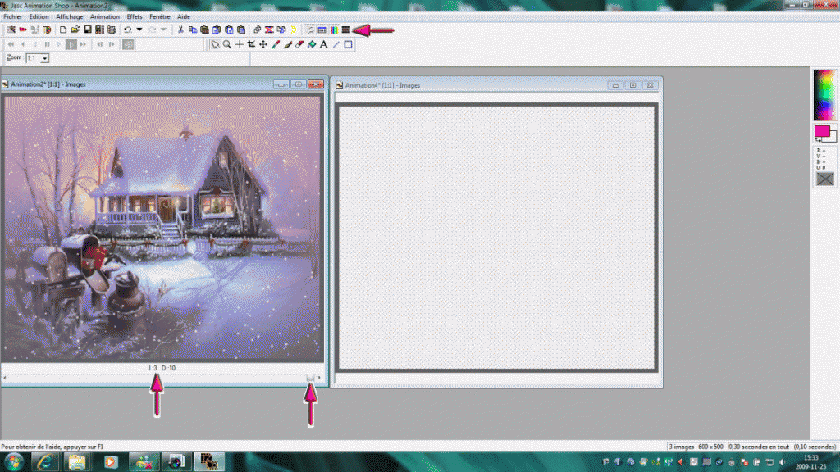Save the animation using the diskette icon
The image size is (840, 472).
pyautogui.click(x=87, y=30)
